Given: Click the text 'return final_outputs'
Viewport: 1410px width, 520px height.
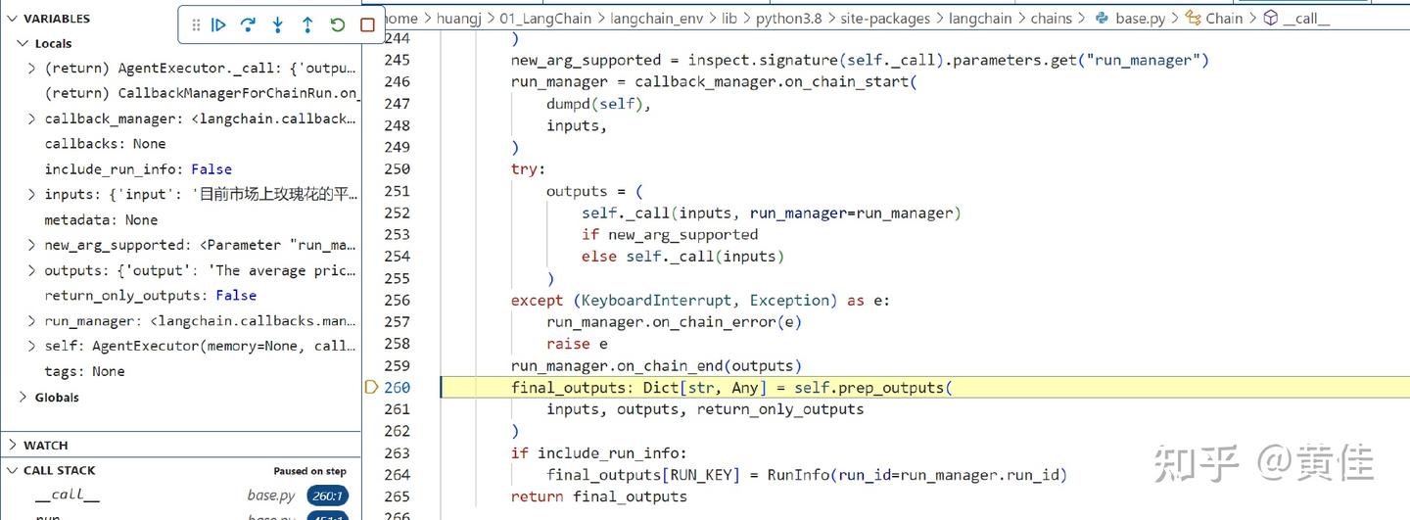Looking at the screenshot, I should (x=599, y=496).
